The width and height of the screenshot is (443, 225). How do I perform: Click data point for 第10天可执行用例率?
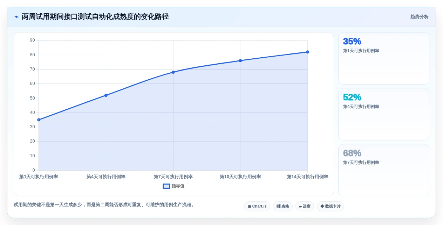240,61
